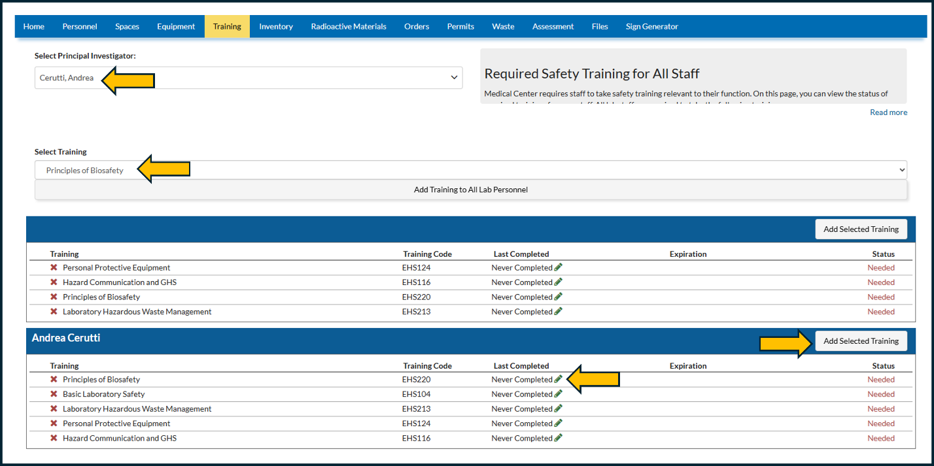Open the Permits tab
The width and height of the screenshot is (934, 466).
[460, 27]
